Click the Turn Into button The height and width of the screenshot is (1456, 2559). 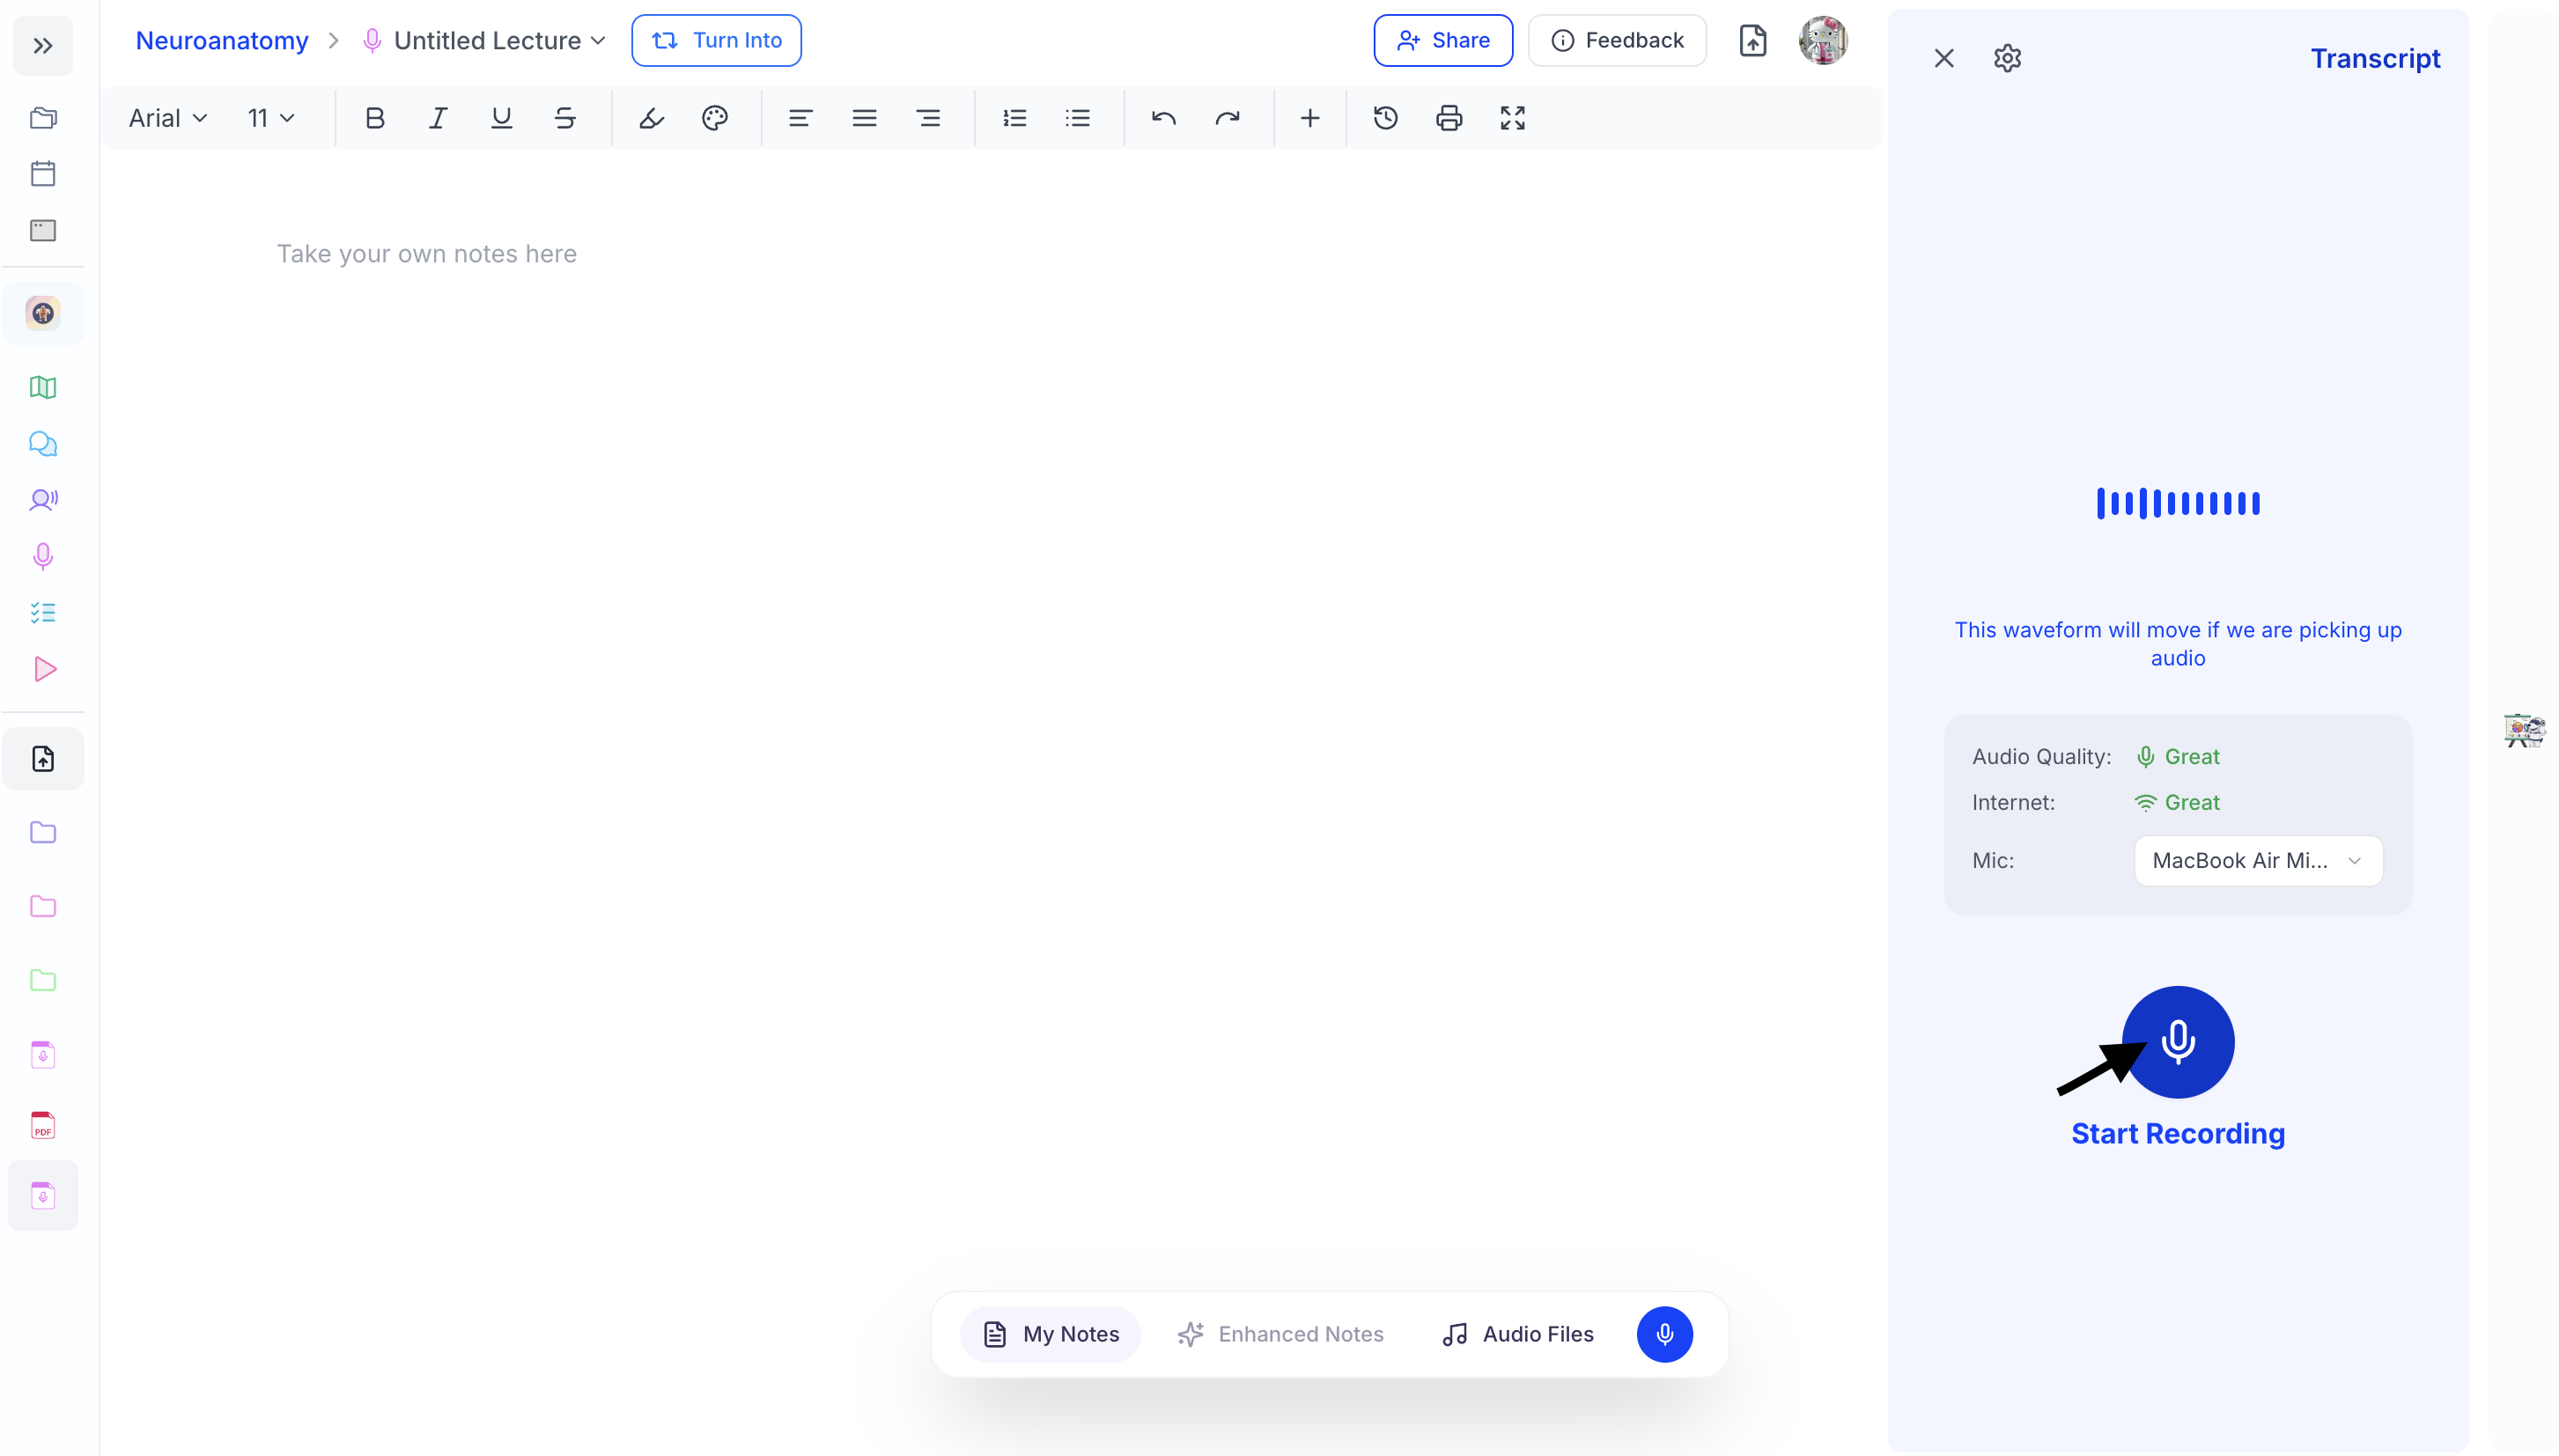point(716,41)
